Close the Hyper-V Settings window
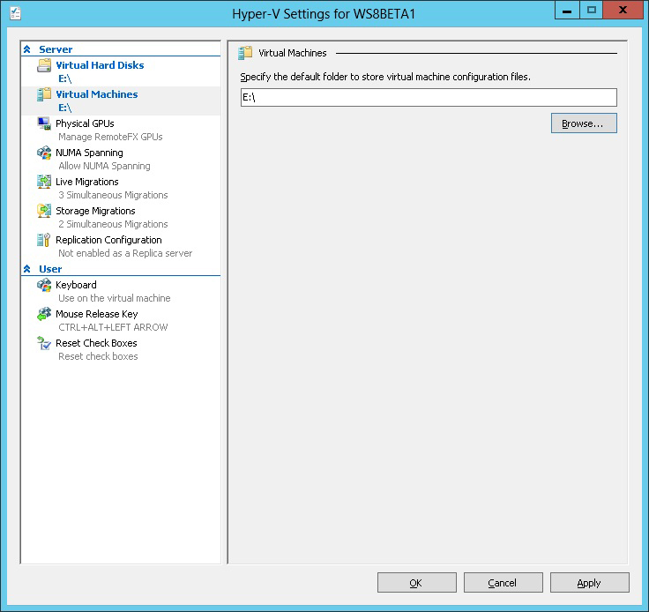Image resolution: width=649 pixels, height=612 pixels. pyautogui.click(x=623, y=11)
